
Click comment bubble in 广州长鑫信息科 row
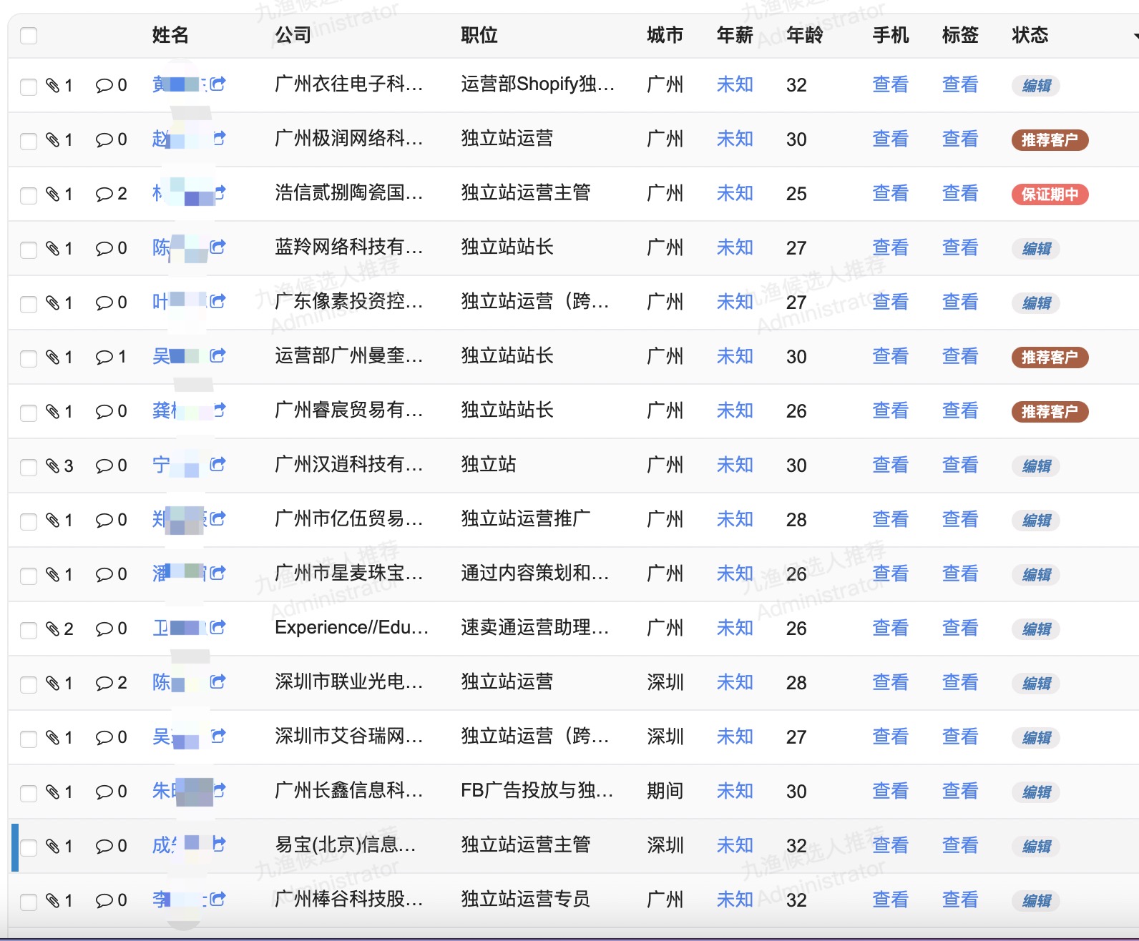tap(104, 792)
